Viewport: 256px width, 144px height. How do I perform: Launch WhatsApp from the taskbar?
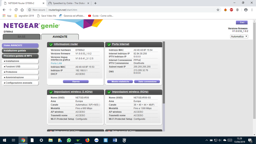pyautogui.click(x=69, y=140)
